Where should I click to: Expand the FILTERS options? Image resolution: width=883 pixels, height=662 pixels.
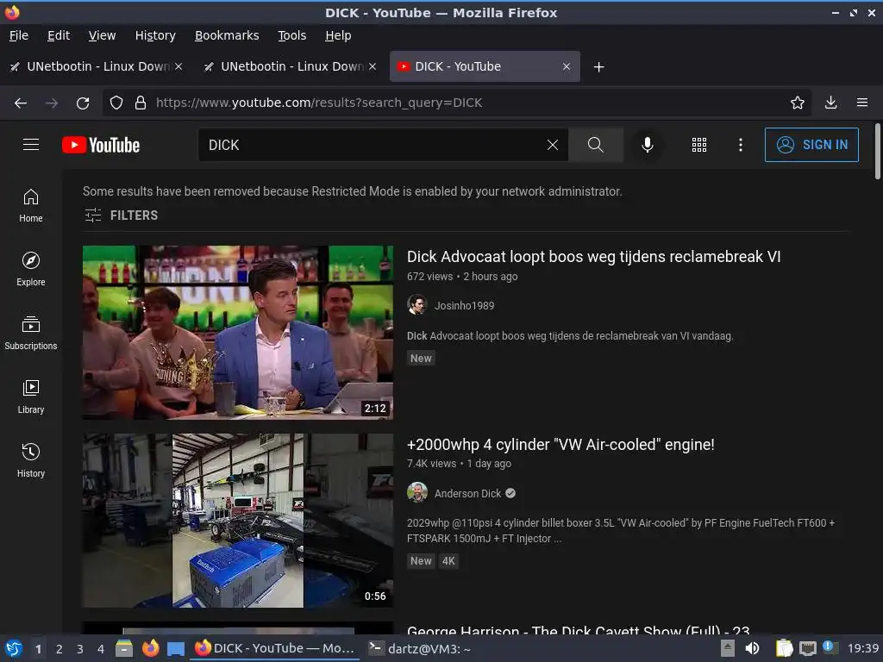tap(121, 215)
